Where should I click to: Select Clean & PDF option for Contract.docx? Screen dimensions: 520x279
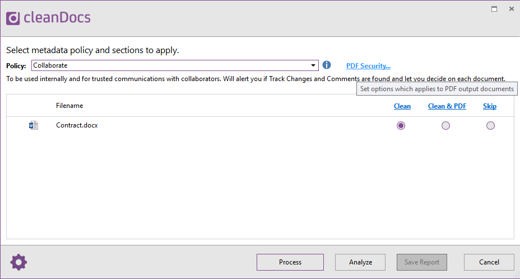point(445,125)
